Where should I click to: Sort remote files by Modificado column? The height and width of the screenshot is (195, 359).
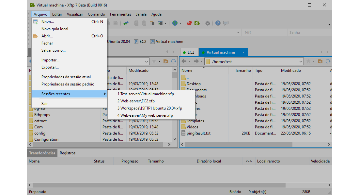pyautogui.click(x=304, y=71)
